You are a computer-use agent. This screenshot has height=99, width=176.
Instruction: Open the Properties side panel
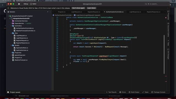pos(168,15)
